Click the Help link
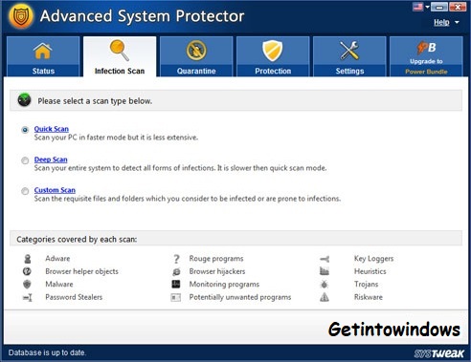Image resolution: width=471 pixels, height=362 pixels. coord(441,22)
